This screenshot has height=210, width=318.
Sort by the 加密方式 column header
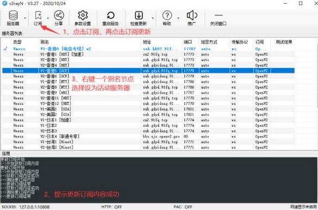[x=209, y=42]
